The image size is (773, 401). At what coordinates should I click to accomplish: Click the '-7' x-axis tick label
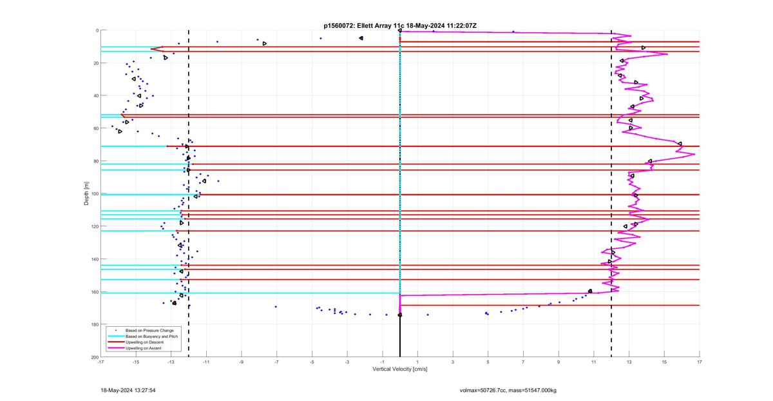tap(277, 362)
